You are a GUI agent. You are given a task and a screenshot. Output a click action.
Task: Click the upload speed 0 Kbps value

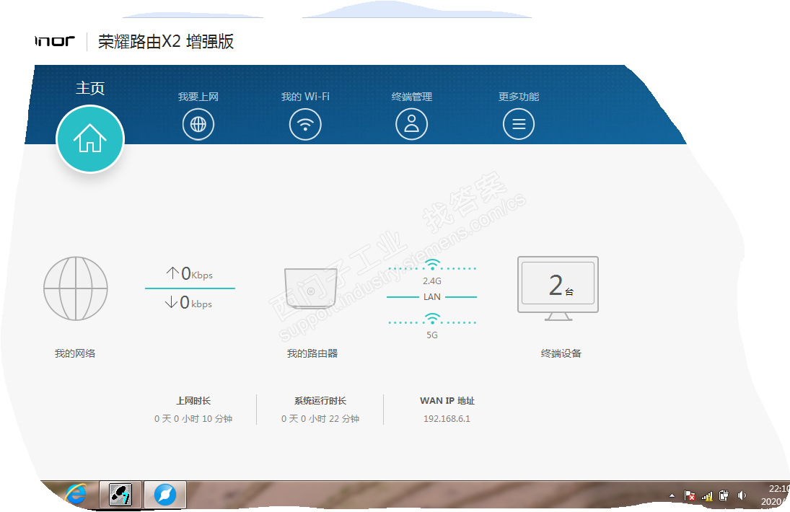190,274
